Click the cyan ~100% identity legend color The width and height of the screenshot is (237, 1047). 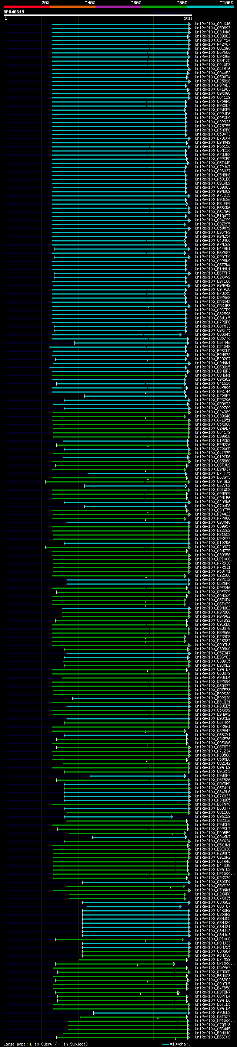pos(210,7)
